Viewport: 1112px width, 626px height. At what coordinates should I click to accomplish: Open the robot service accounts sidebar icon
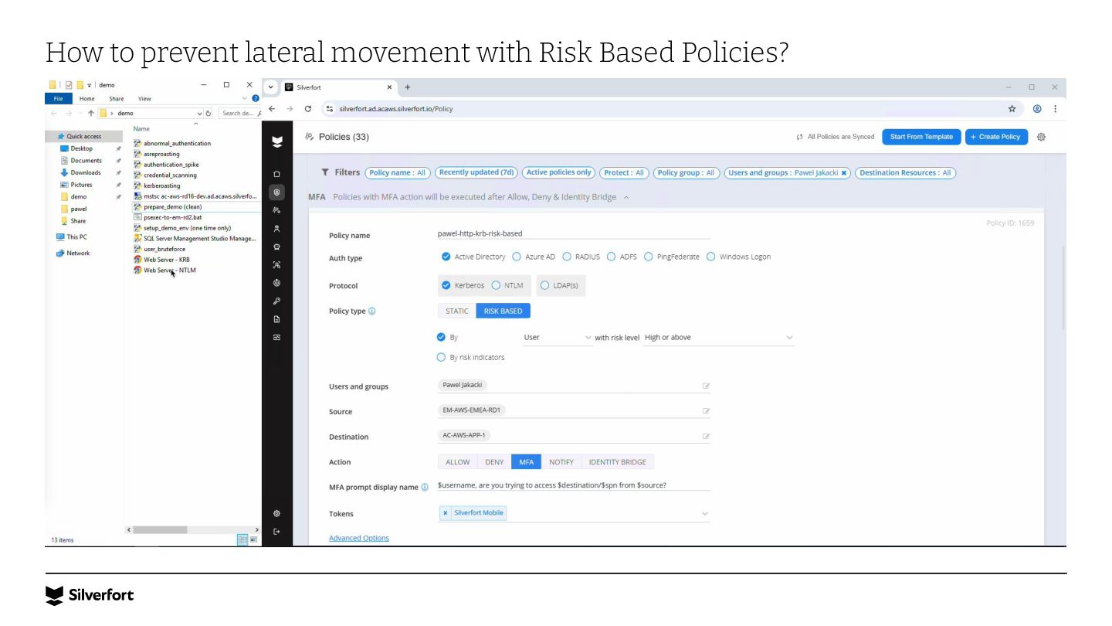tap(277, 247)
